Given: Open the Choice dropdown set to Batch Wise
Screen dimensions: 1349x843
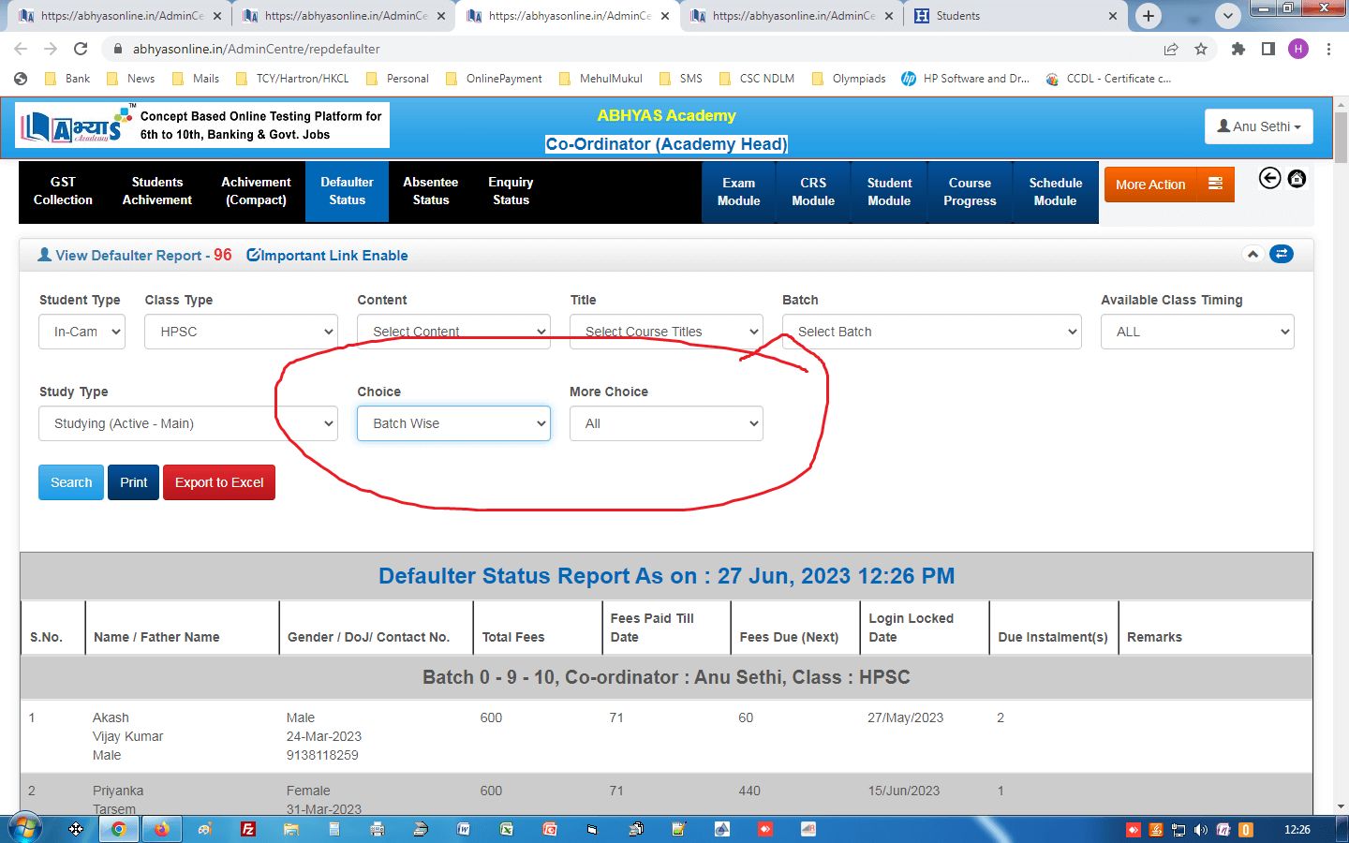Looking at the screenshot, I should pos(453,423).
